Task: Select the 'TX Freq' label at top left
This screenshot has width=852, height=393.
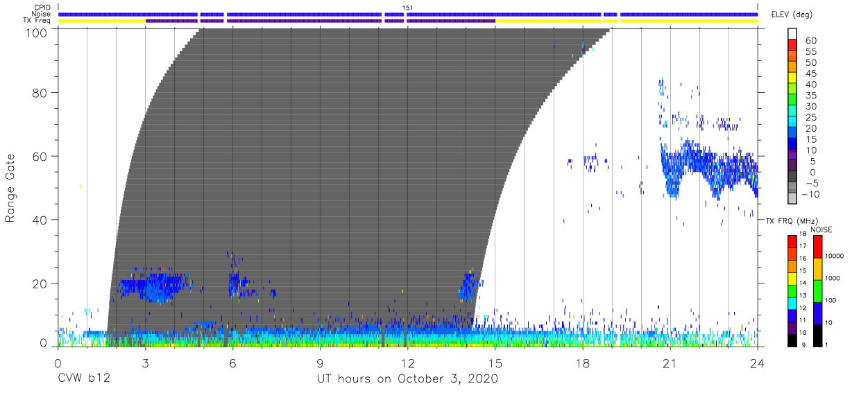Action: [x=37, y=21]
